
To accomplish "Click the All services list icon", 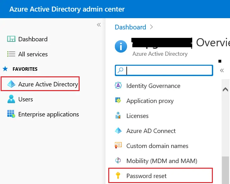I will click(11, 54).
